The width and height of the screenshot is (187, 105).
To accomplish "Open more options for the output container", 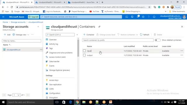I will coord(182,55).
